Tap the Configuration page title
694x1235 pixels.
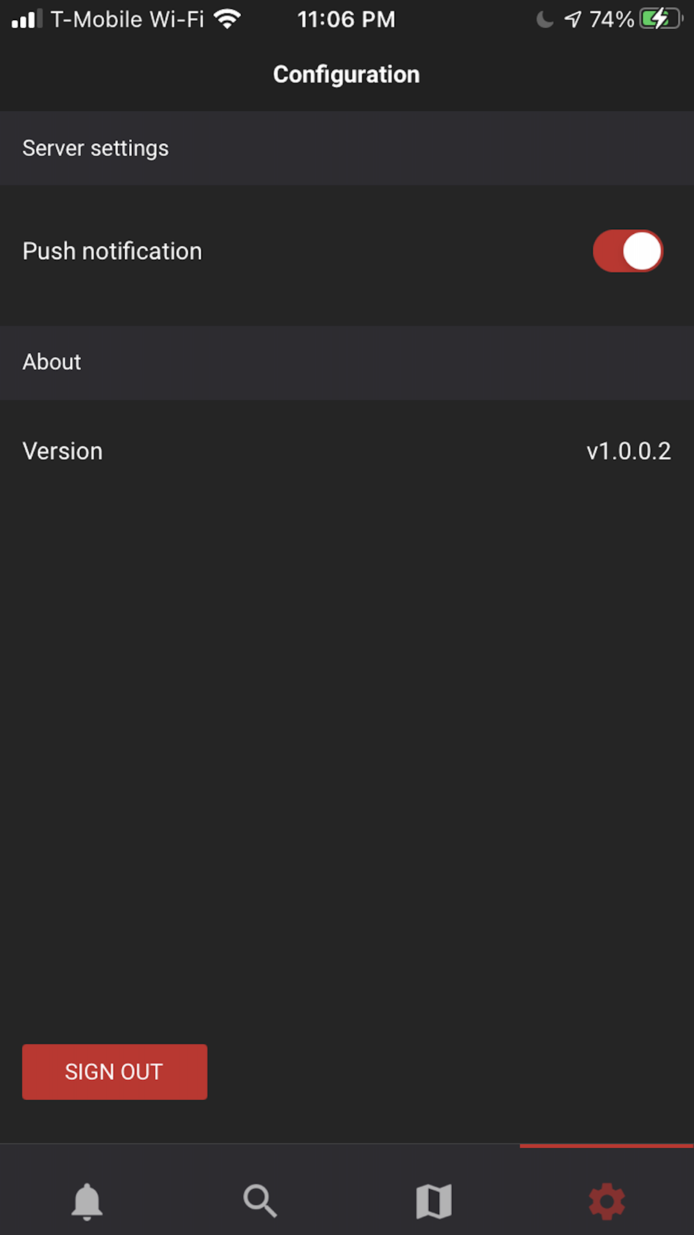click(x=346, y=74)
